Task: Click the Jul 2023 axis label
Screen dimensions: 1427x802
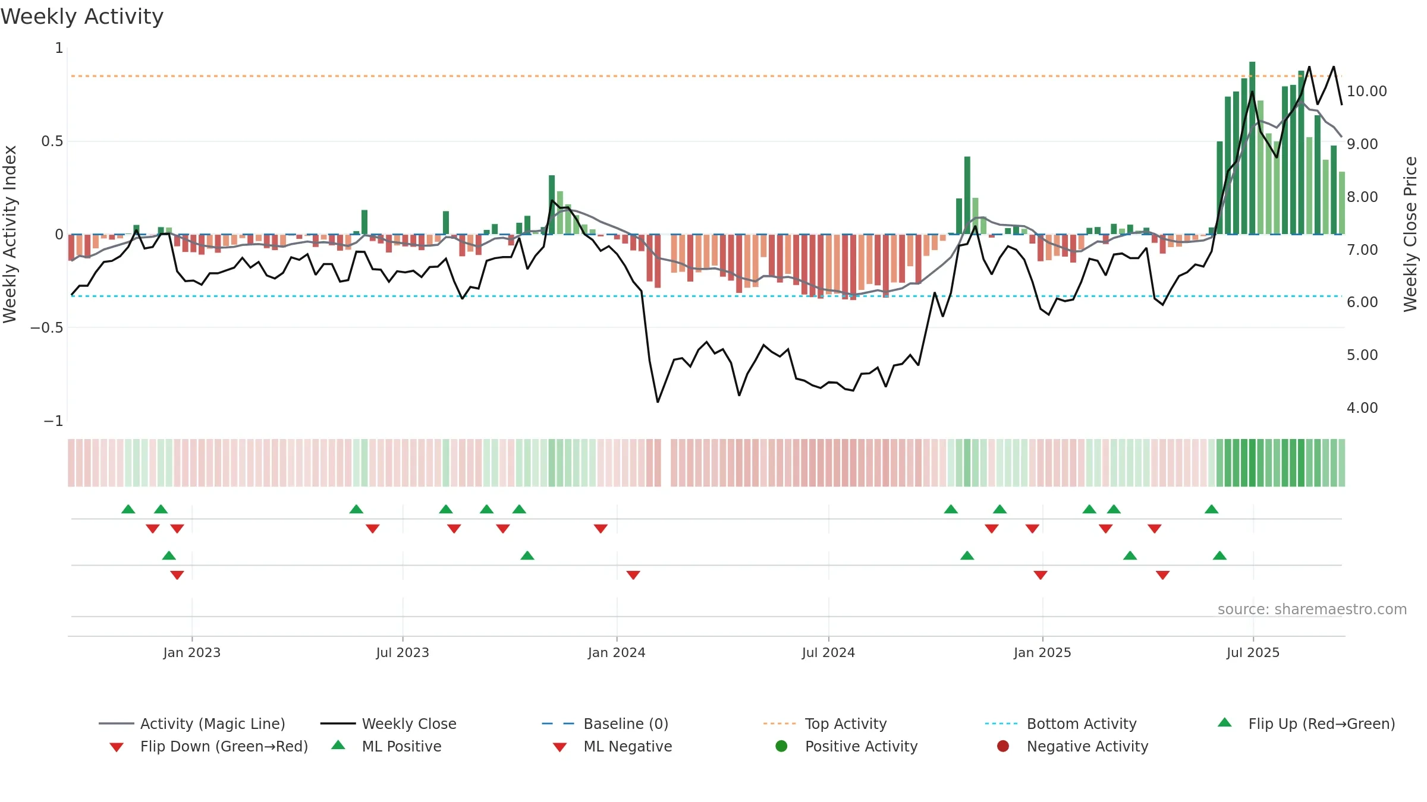Action: [403, 652]
